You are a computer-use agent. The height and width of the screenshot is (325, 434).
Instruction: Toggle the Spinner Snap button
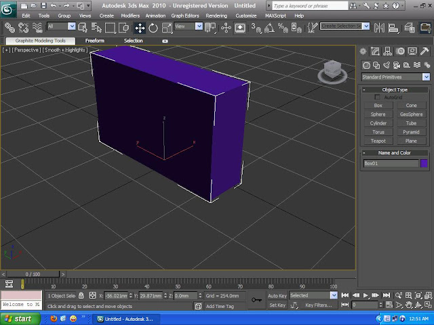[296, 28]
